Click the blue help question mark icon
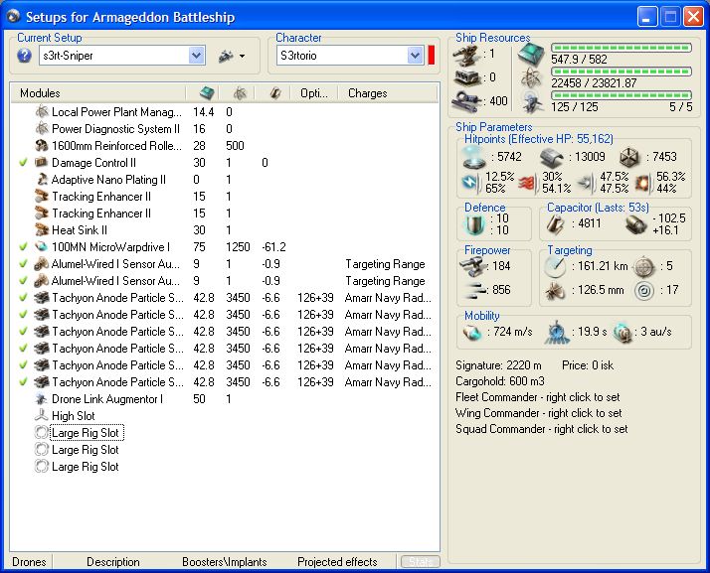The image size is (710, 573). [25, 56]
